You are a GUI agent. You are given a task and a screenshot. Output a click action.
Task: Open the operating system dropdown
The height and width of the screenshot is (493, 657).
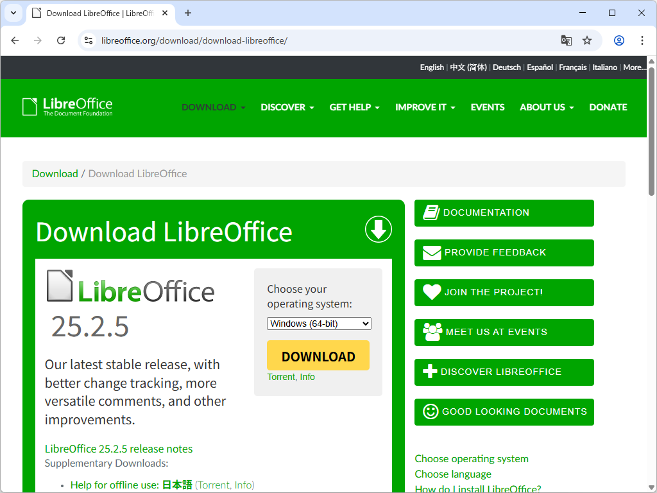pyautogui.click(x=319, y=324)
